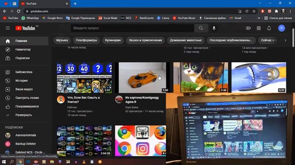Viewport: 295px width, 165px height.
Task: Select the Кулинария chip
Action: [x=113, y=40]
